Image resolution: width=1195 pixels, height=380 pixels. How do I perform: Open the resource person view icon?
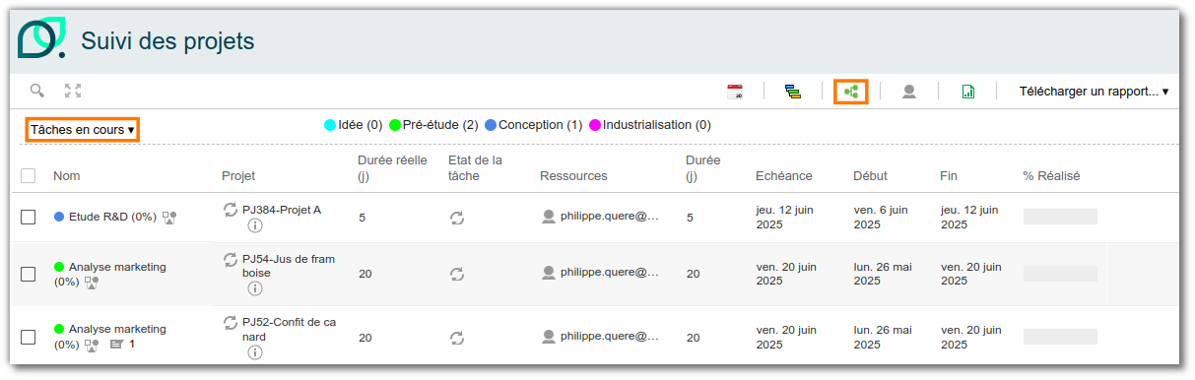pyautogui.click(x=909, y=92)
